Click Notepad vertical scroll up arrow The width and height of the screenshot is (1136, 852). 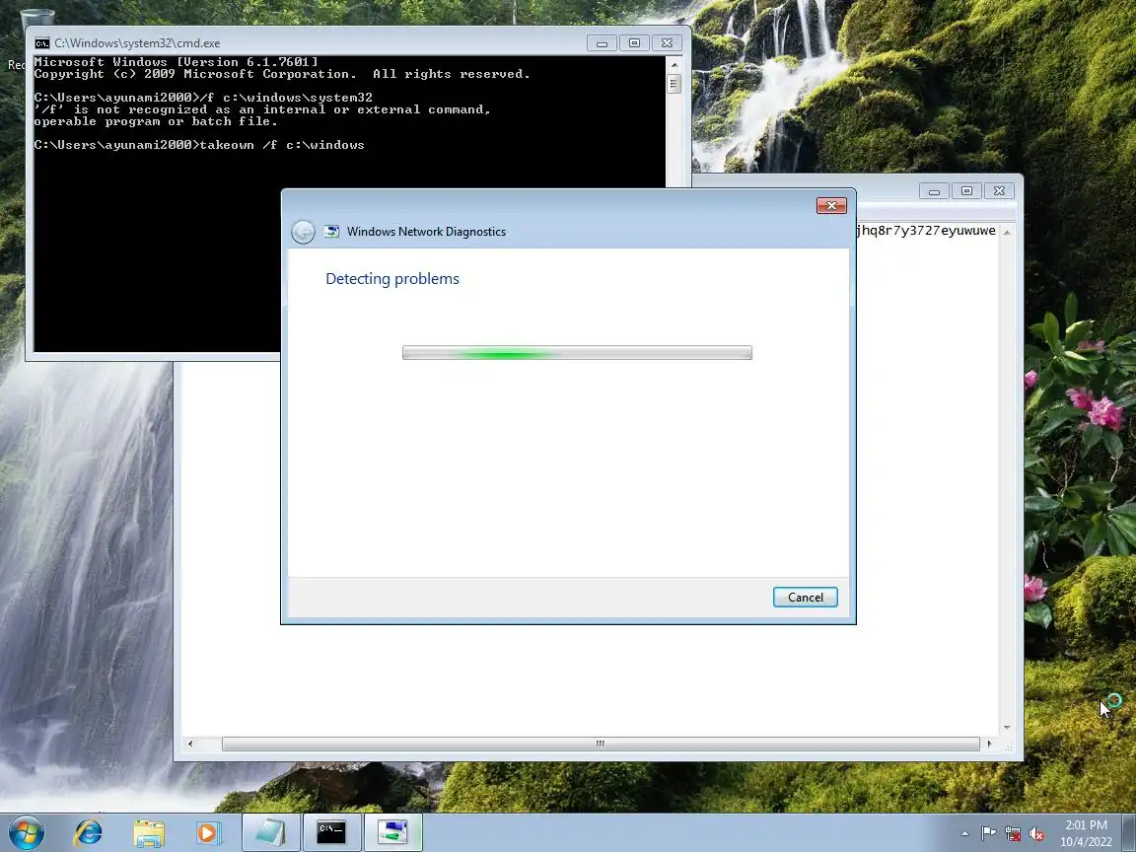[1007, 233]
